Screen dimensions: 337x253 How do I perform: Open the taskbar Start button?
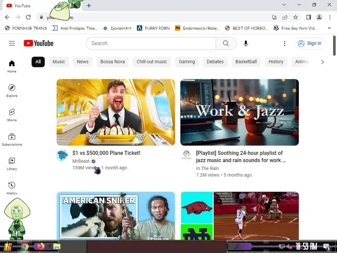tap(8, 246)
